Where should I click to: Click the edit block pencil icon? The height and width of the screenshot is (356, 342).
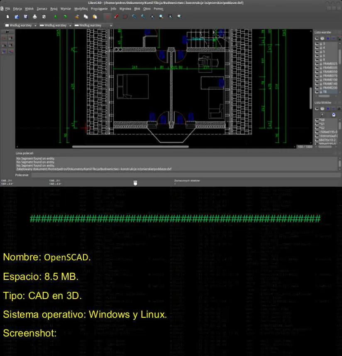pyautogui.click(x=322, y=115)
